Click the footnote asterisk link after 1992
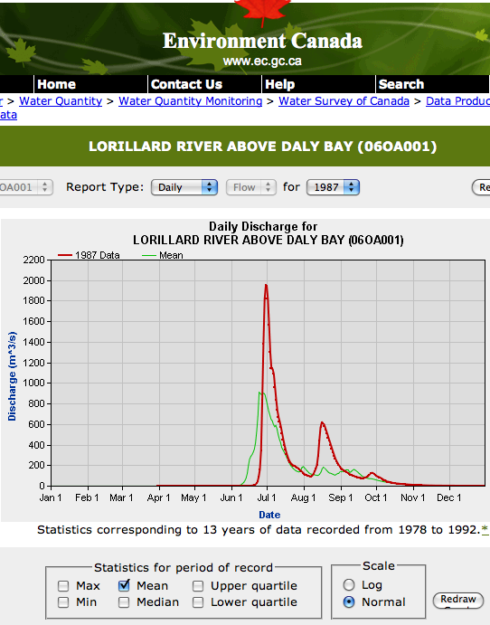This screenshot has height=625, width=490. [x=485, y=530]
